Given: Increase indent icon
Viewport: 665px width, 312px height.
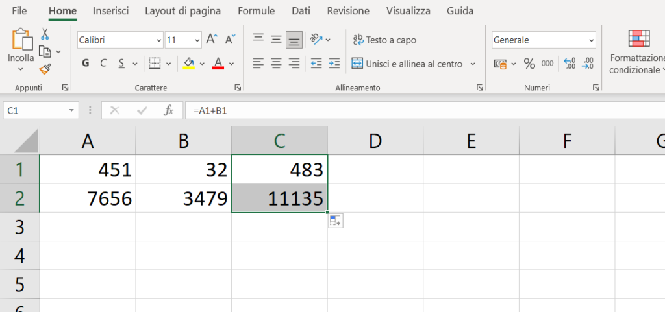Looking at the screenshot, I should 334,64.
